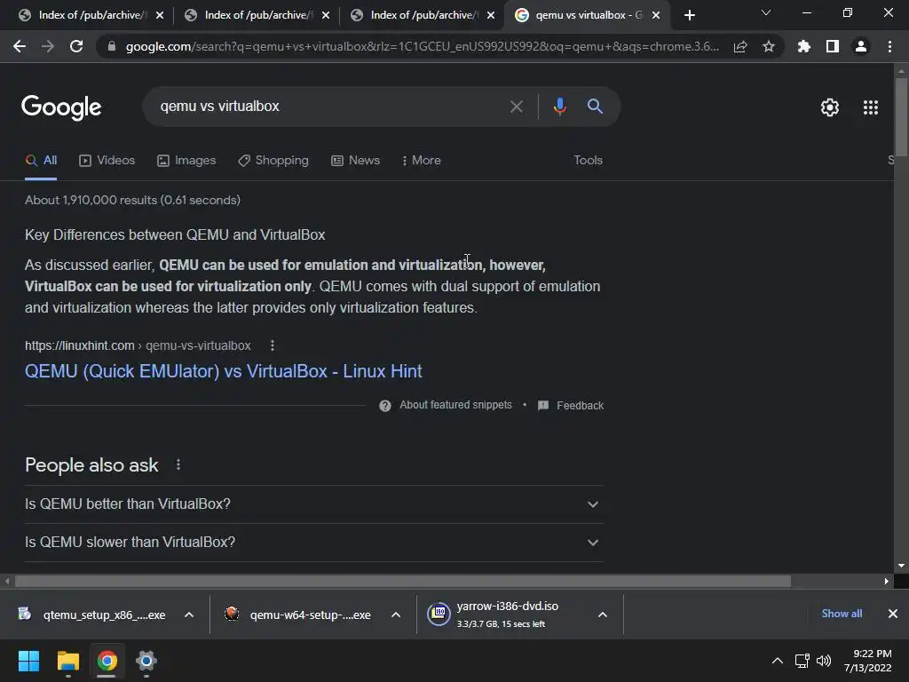The height and width of the screenshot is (682, 909).
Task: Select the All results tab
Action: tap(41, 161)
